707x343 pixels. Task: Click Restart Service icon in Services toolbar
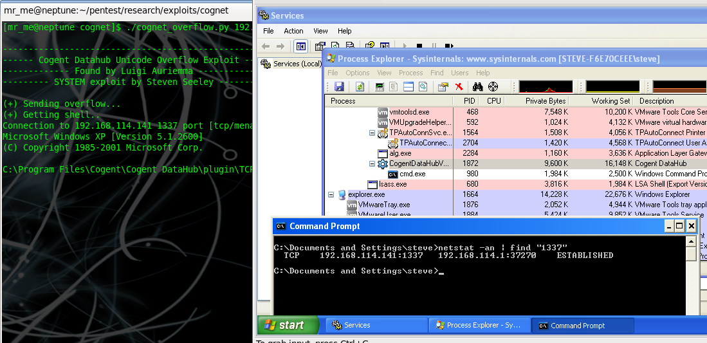pos(448,46)
